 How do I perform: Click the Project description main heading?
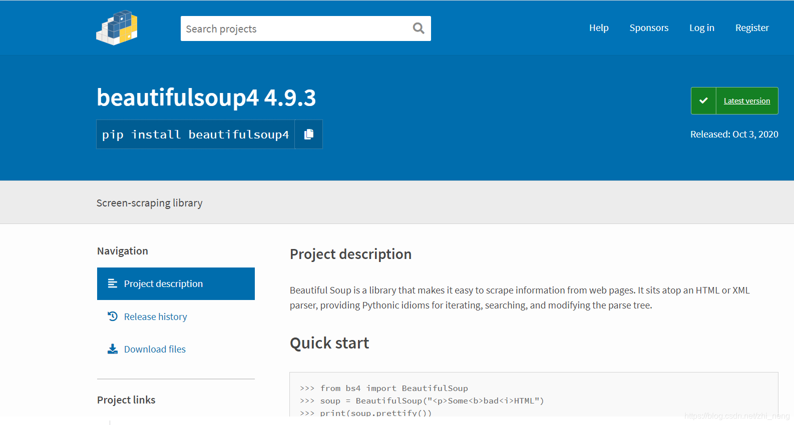(x=350, y=254)
